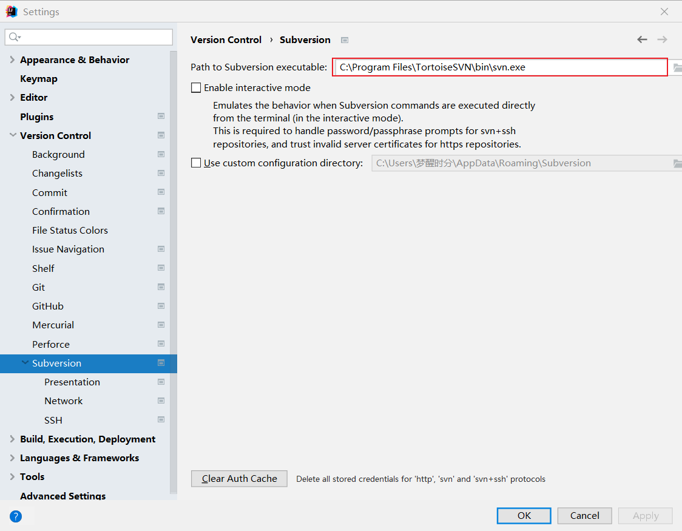Go back with the left arrow icon

click(x=642, y=39)
